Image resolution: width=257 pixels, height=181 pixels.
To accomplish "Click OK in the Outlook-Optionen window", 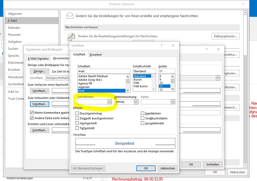I will click(x=215, y=172).
